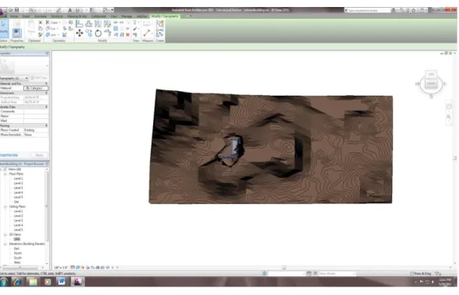Select the {3D} view in Project Browser

tap(16, 239)
